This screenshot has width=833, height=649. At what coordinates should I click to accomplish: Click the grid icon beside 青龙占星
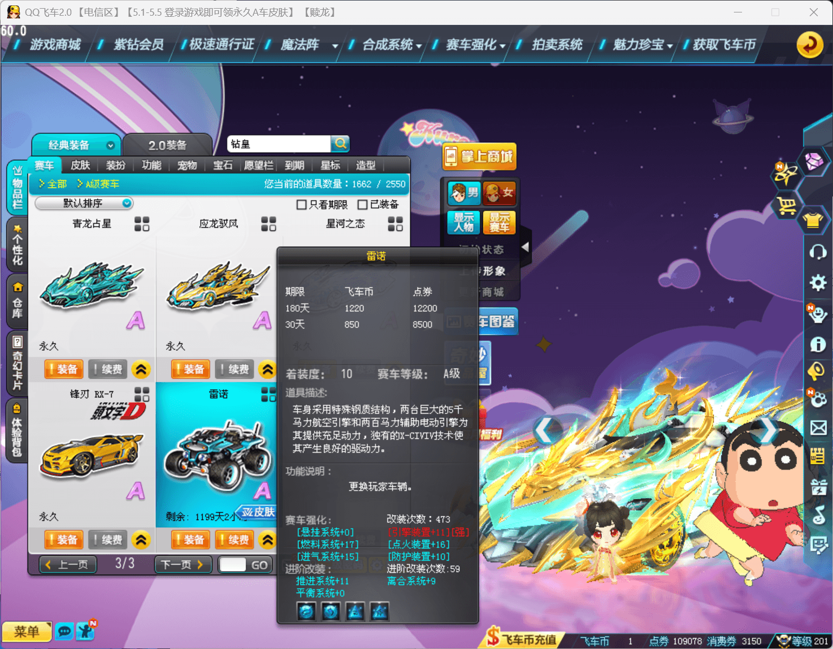pyautogui.click(x=142, y=224)
